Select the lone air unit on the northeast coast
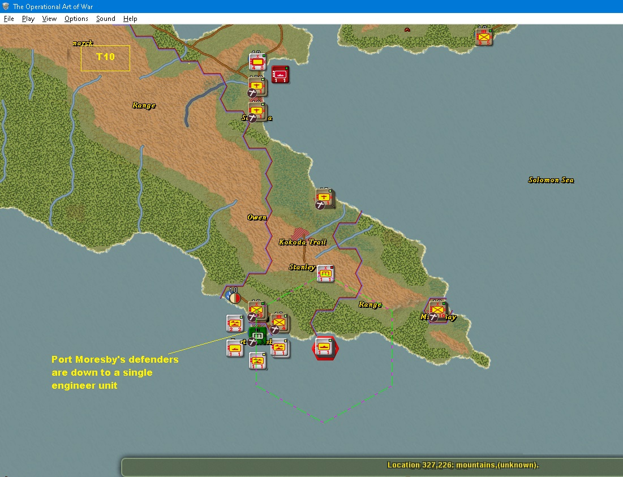Viewport: 623px width, 477px height. click(x=325, y=198)
